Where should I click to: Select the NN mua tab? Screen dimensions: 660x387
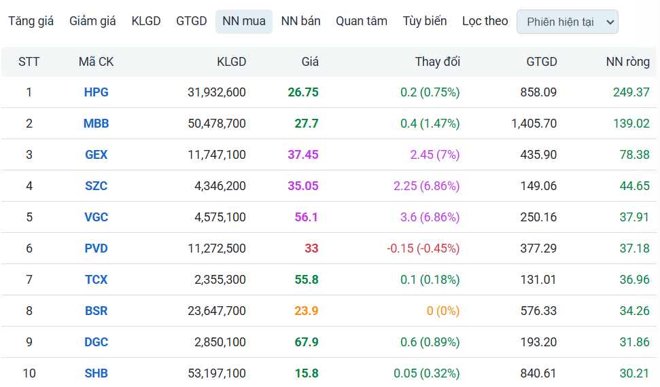click(x=244, y=22)
